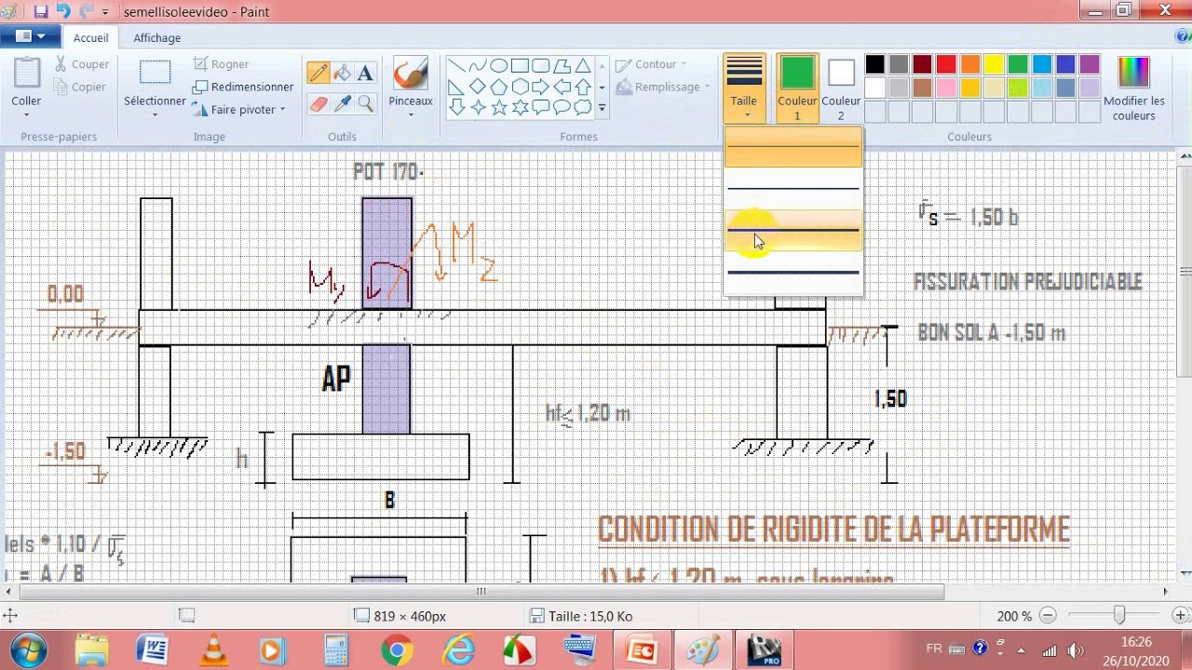Pick the black swatch in the palette
1192x670 pixels.
[874, 65]
